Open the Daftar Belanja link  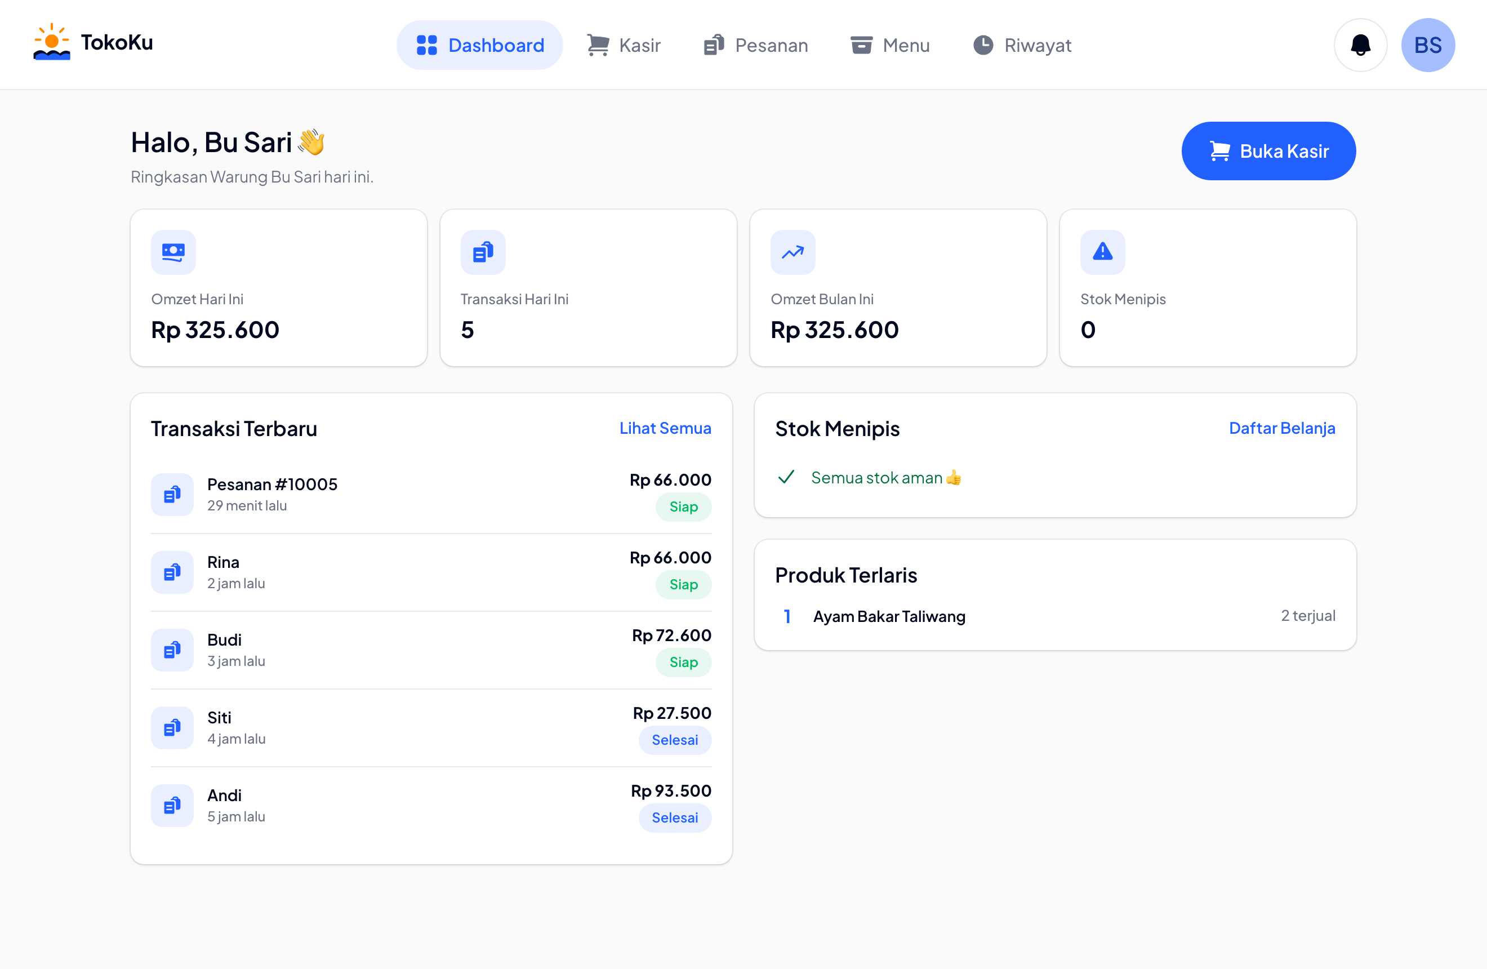click(1282, 429)
